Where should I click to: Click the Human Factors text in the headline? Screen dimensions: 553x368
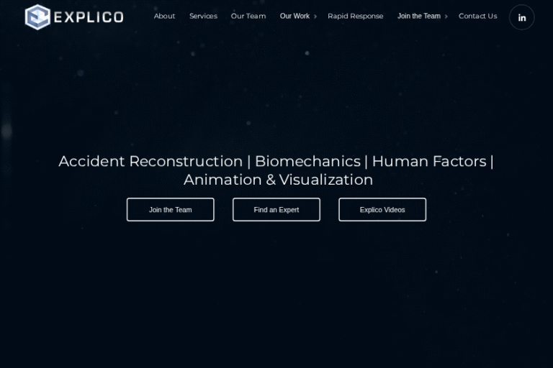pos(428,161)
